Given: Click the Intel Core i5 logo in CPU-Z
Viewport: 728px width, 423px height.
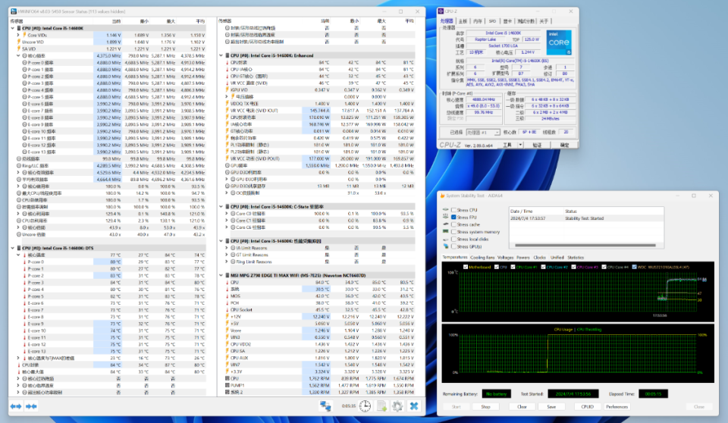Looking at the screenshot, I should pos(559,42).
